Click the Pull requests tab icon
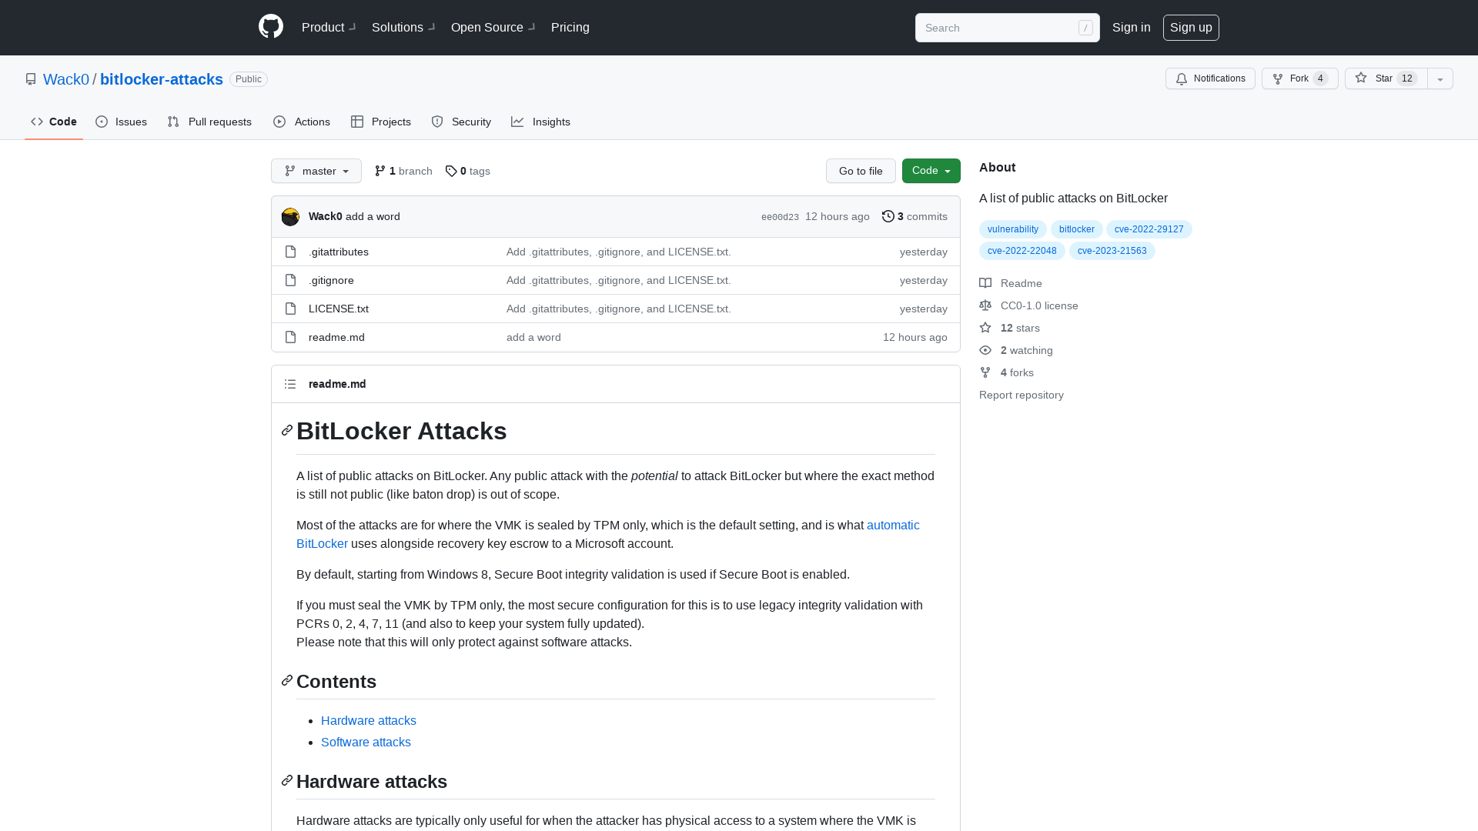 172,122
